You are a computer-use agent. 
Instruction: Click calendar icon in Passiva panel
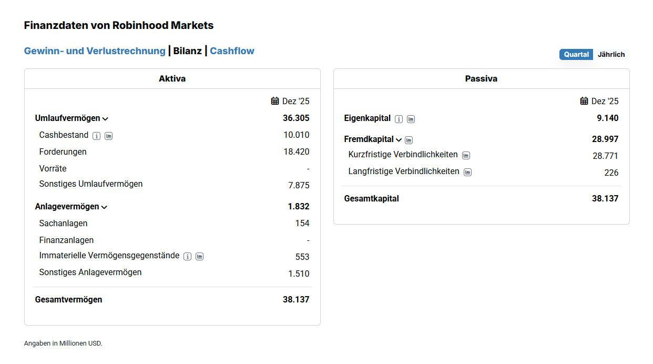(x=584, y=101)
